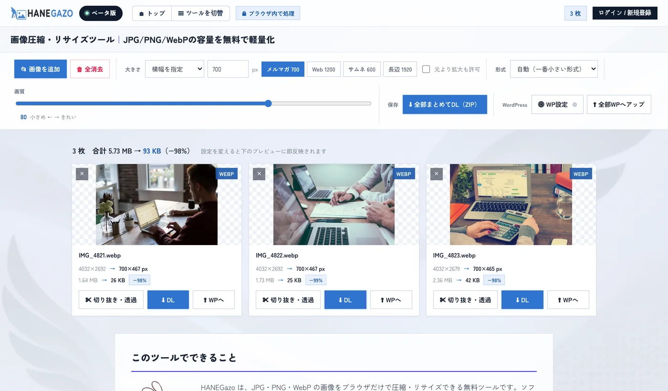Click the −98% badge for IMG_4823

(494, 280)
